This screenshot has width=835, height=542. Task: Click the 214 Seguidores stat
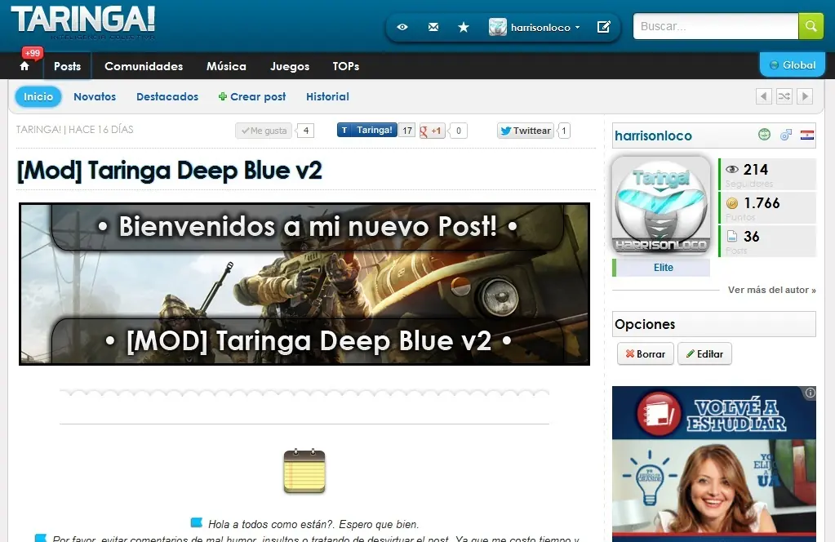click(x=767, y=175)
